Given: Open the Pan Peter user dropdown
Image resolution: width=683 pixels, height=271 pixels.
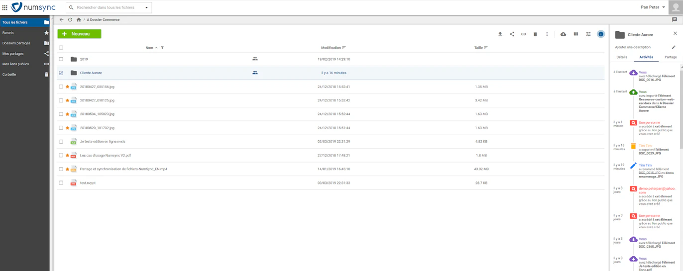Looking at the screenshot, I should 653,7.
